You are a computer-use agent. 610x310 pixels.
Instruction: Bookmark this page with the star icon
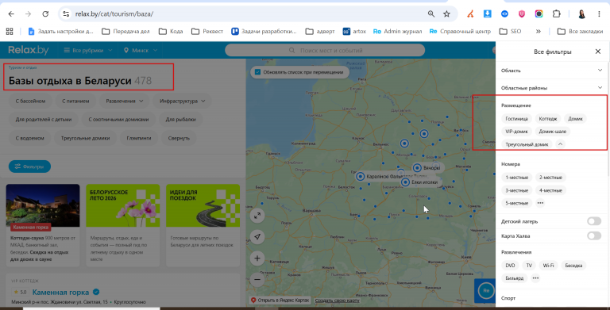click(446, 14)
